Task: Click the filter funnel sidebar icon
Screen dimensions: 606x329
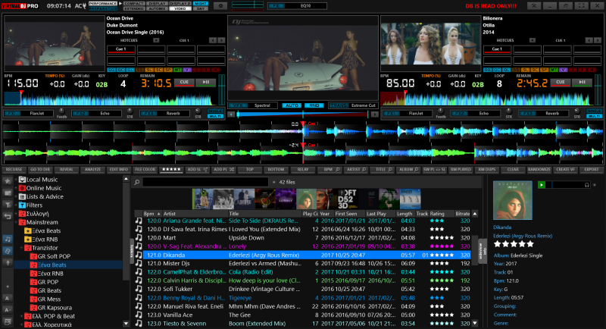Action: tap(8, 205)
